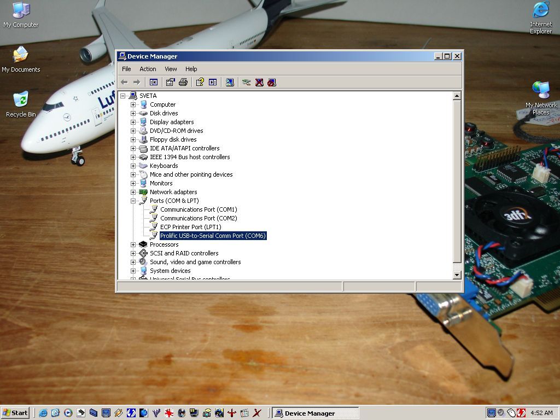The image size is (560, 420).
Task: Click the mouse tray icon
Action: click(511, 413)
